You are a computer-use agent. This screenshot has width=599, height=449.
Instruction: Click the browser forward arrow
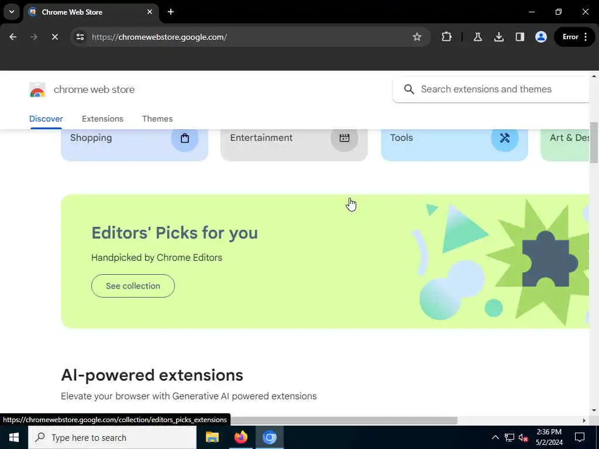click(x=34, y=37)
